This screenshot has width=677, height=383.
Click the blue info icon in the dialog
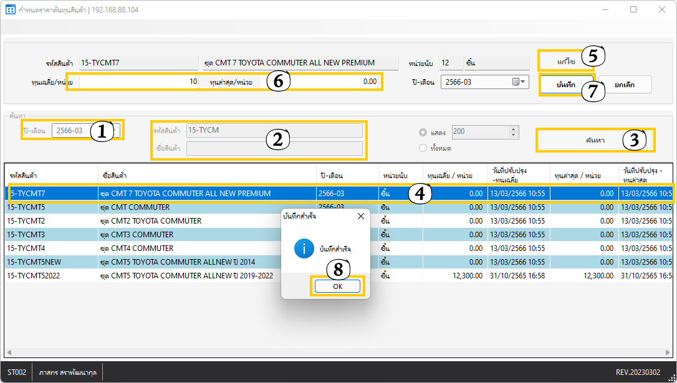coord(304,248)
